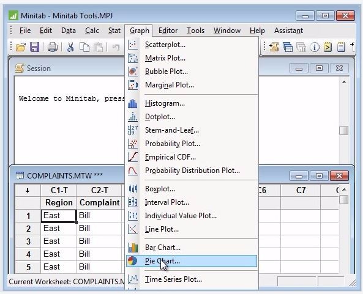Click the Bar Chart menu icon
363x294 pixels.
133,248
